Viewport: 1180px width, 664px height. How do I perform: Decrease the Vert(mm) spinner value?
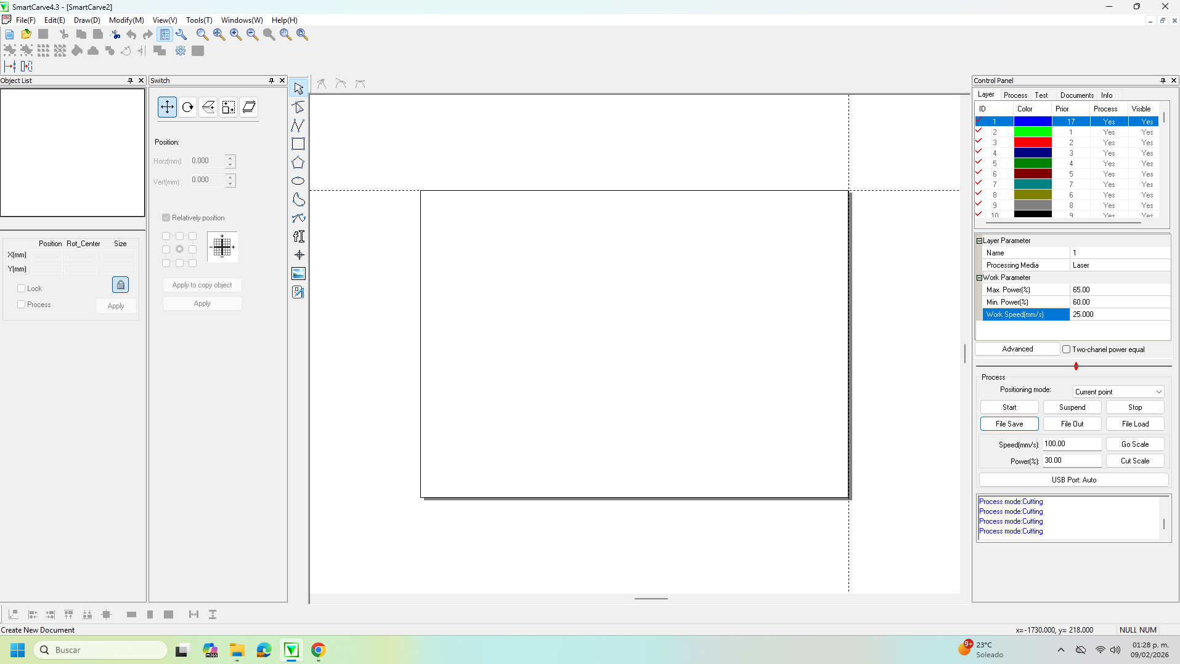coord(230,183)
